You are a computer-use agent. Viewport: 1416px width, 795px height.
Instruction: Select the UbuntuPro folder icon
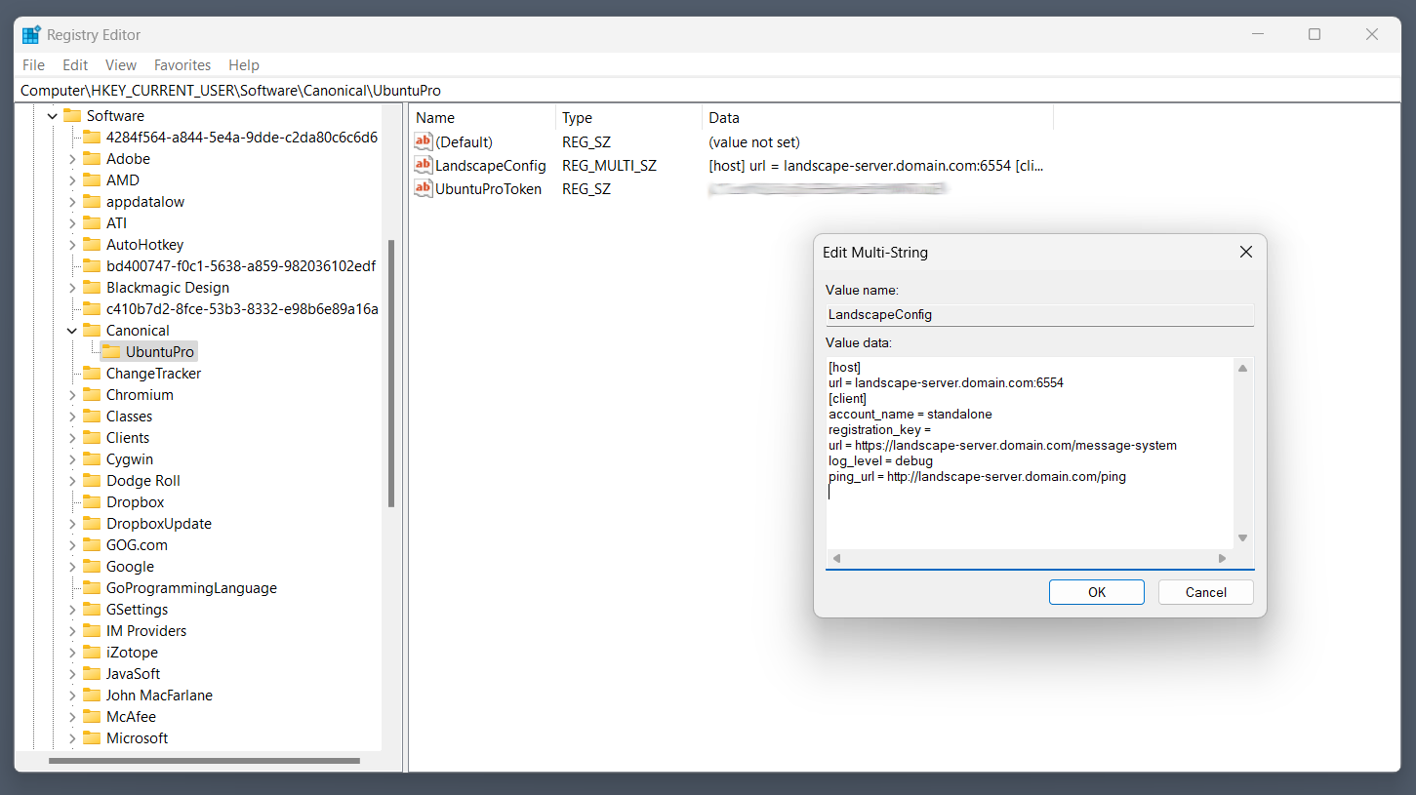pyautogui.click(x=111, y=352)
